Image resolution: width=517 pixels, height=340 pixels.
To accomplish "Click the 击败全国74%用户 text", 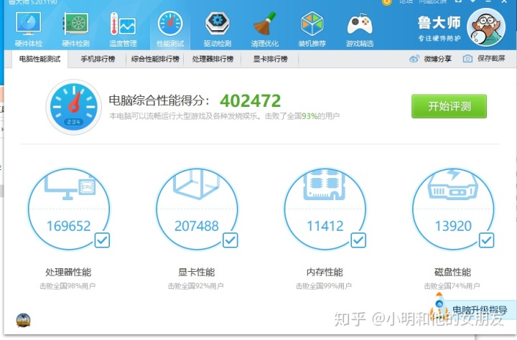I will tap(452, 286).
